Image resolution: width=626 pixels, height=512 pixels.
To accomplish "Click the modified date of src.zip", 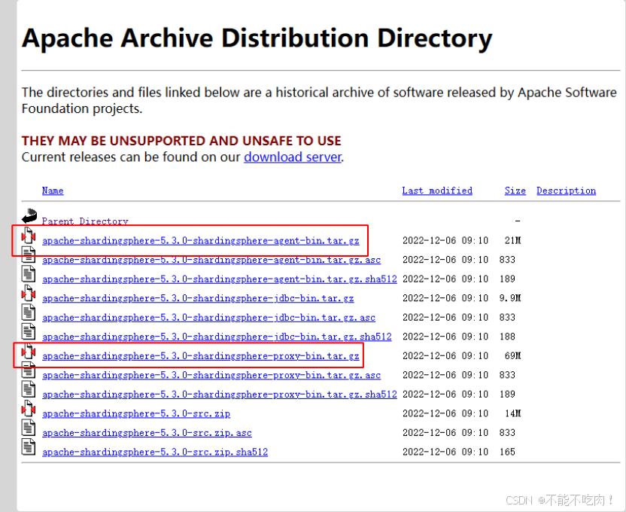I will 445,413.
